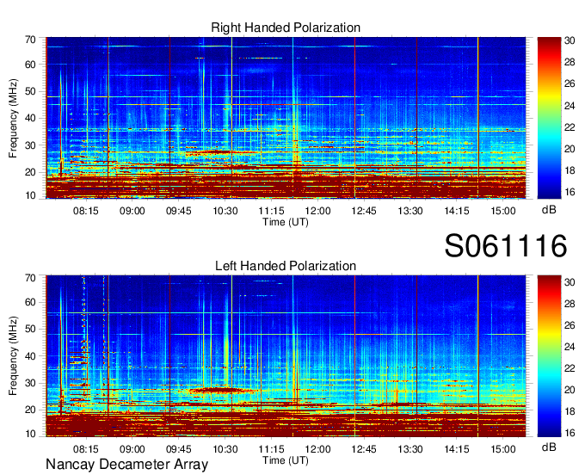The width and height of the screenshot is (585, 475).
Task: Click the 13:30 time tick of Right Handed plot
Action: coord(410,211)
